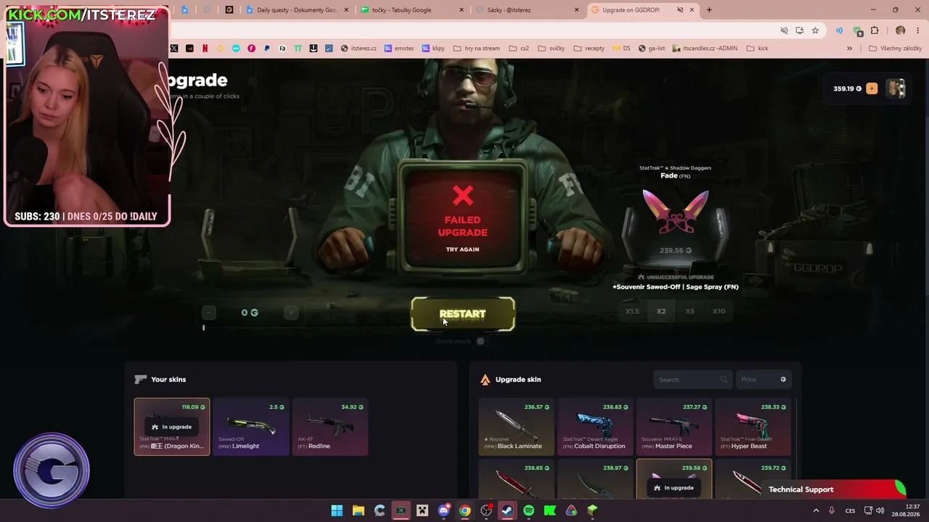
Task: Show more bookmarks with the chevron
Action: point(849,49)
